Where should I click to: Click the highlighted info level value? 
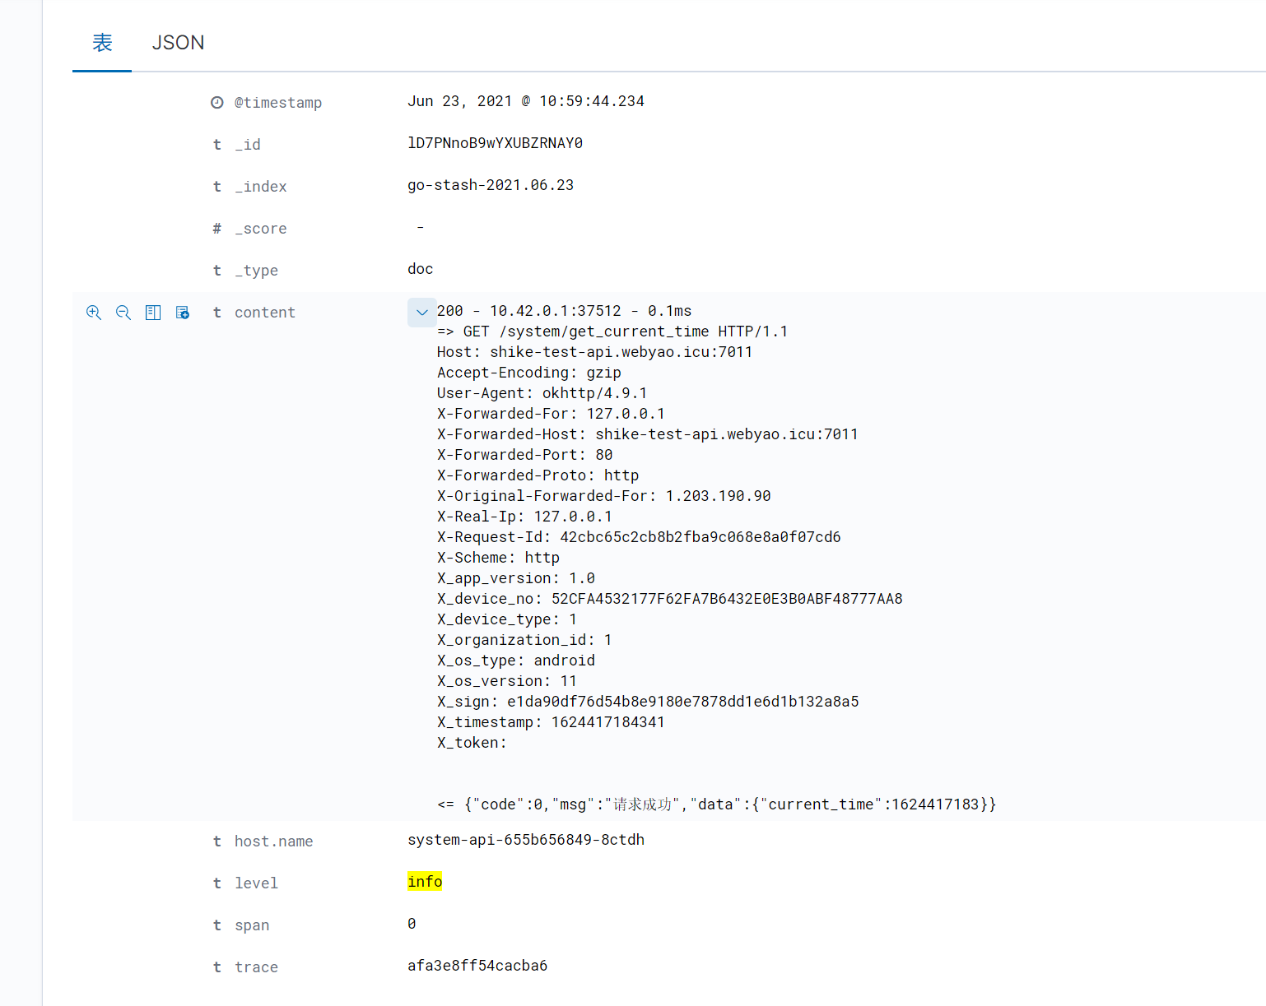[x=425, y=881]
